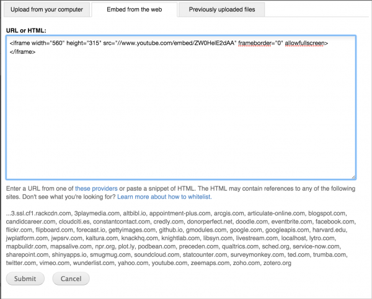Switch to Upload from your computer tab
372x299 pixels.
tap(46, 9)
